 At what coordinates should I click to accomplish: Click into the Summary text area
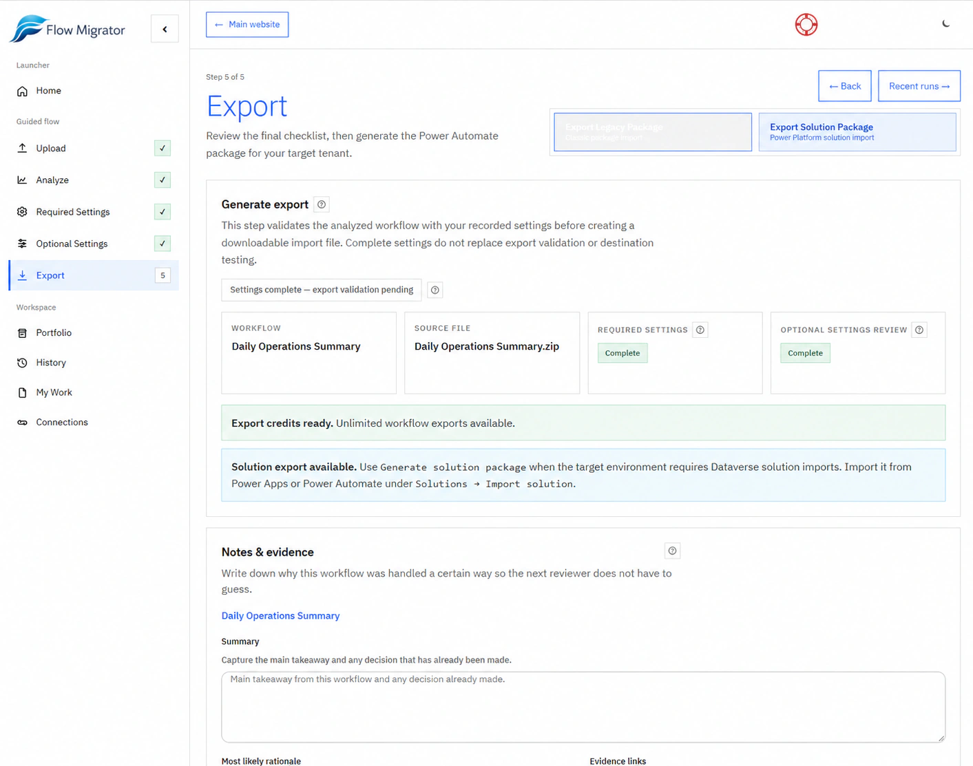coord(583,708)
